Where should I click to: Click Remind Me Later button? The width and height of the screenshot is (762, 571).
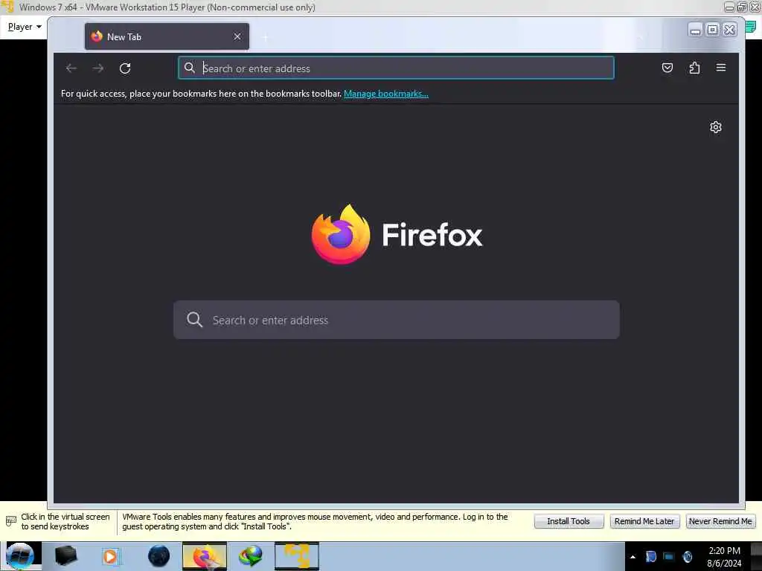click(x=644, y=521)
